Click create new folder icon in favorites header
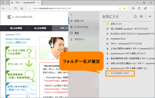 click(135, 16)
